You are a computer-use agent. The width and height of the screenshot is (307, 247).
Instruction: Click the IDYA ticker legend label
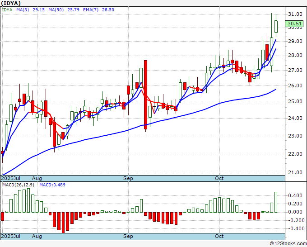[7, 10]
